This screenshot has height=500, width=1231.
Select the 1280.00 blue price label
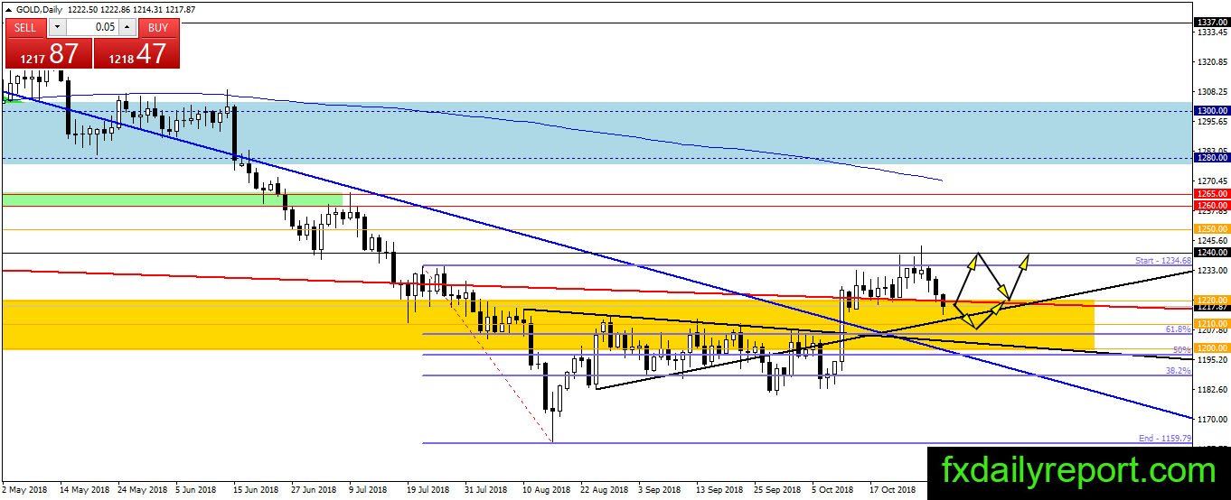[x=1211, y=158]
